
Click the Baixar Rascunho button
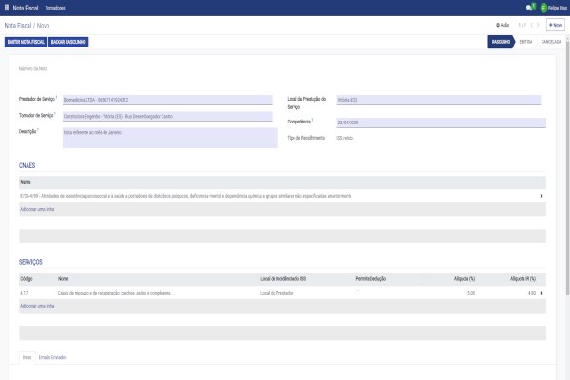pos(69,43)
